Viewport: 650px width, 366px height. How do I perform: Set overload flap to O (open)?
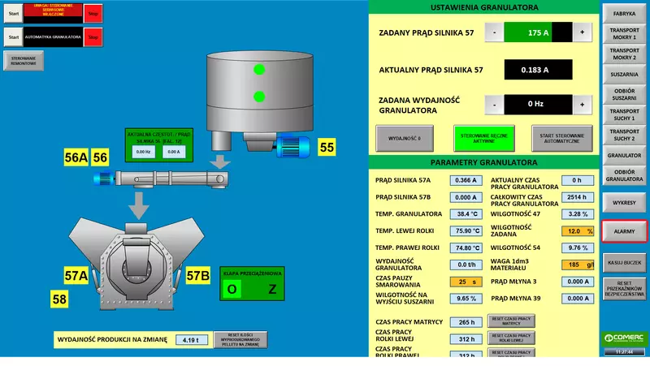(x=233, y=289)
